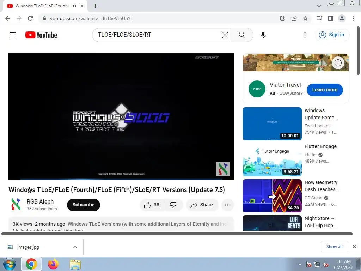Click the vertical page scrollbar
Viewport: 361px width, 271px height.
tap(358, 51)
